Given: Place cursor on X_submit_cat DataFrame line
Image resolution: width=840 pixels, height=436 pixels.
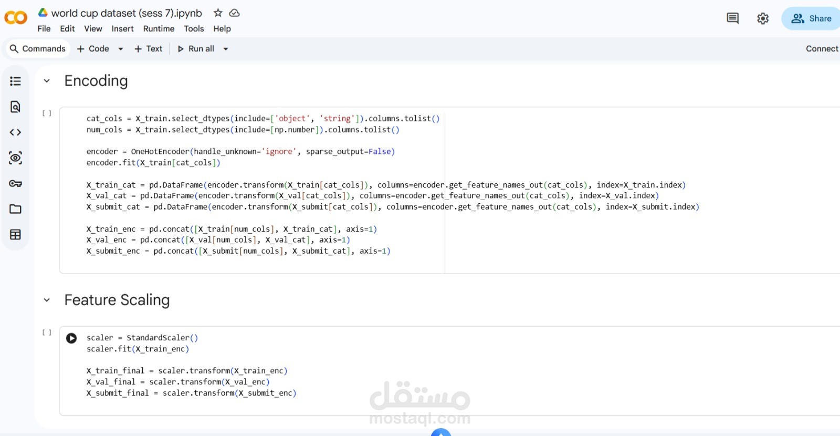Looking at the screenshot, I should pos(393,207).
